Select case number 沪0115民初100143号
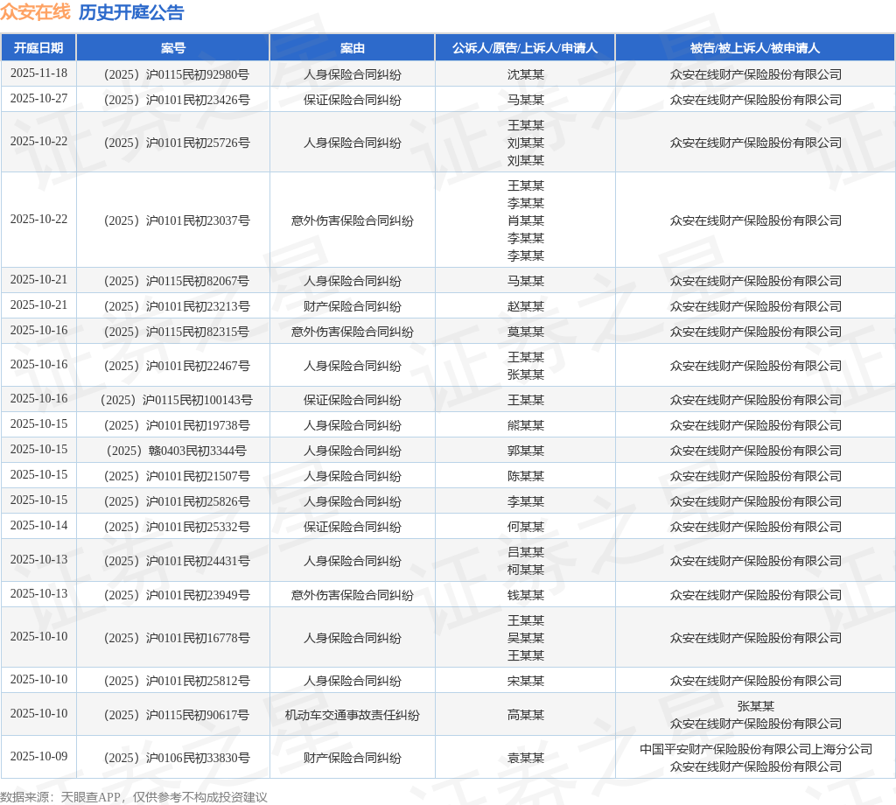Screen dimensions: 896x805 point(177,399)
